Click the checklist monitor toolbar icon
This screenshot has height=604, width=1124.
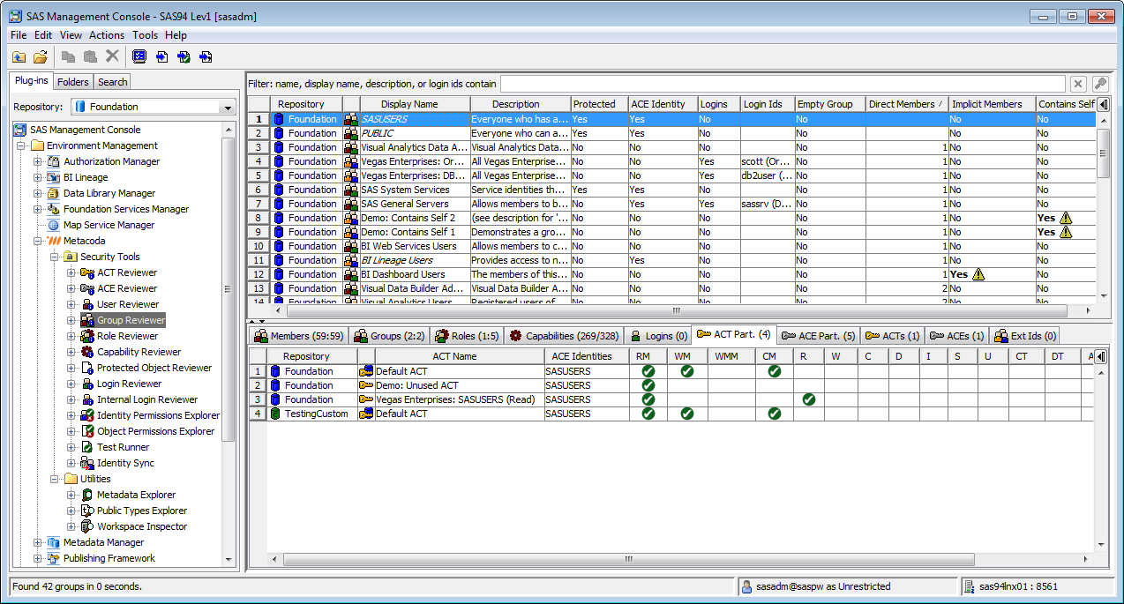coord(139,56)
